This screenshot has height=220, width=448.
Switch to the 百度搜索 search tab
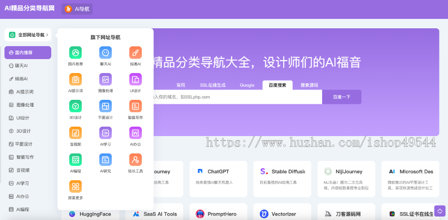point(277,85)
